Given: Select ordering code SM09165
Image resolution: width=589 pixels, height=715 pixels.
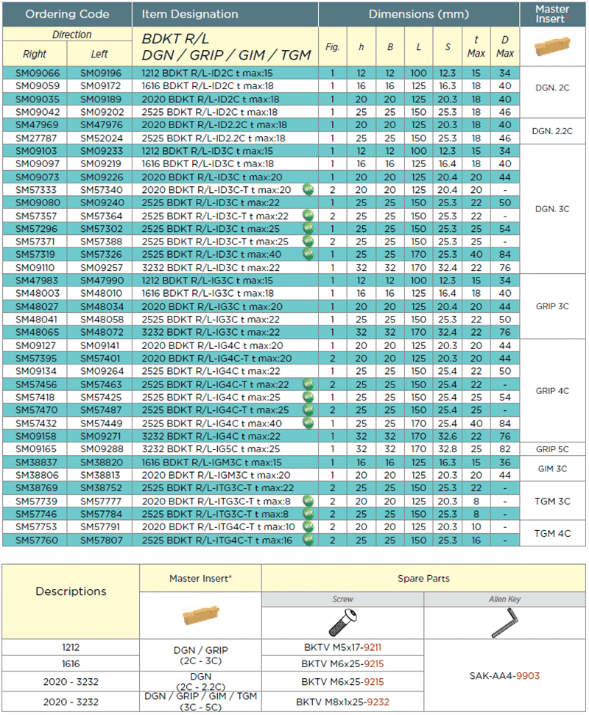Looking at the screenshot, I should 38,449.
